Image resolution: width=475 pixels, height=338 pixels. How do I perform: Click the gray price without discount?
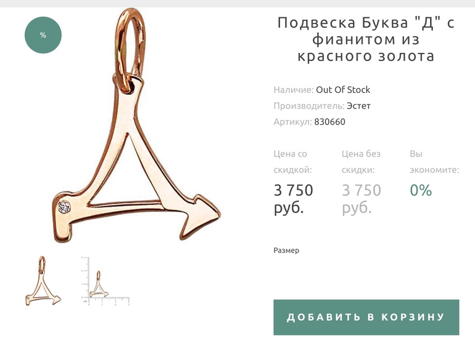tap(361, 199)
